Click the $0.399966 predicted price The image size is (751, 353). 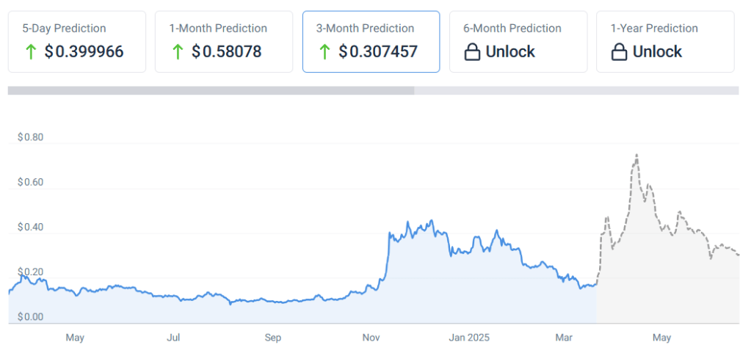coord(84,52)
